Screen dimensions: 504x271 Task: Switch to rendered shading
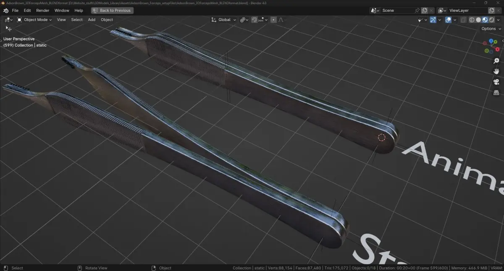pos(491,20)
